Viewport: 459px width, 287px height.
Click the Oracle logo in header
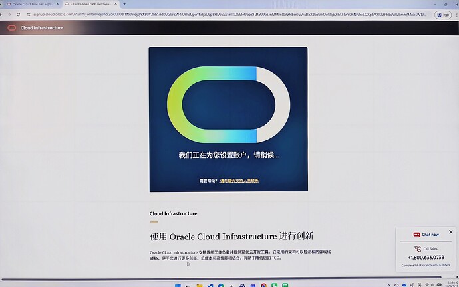pyautogui.click(x=12, y=28)
